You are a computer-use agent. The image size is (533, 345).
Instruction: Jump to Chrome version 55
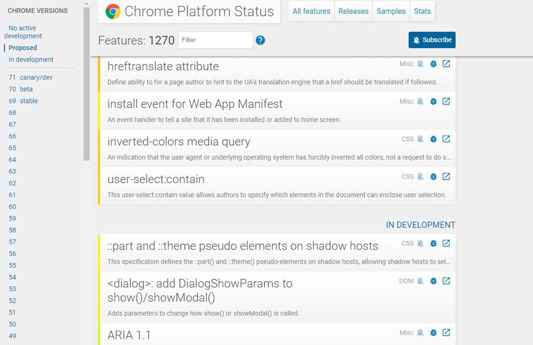click(x=12, y=266)
